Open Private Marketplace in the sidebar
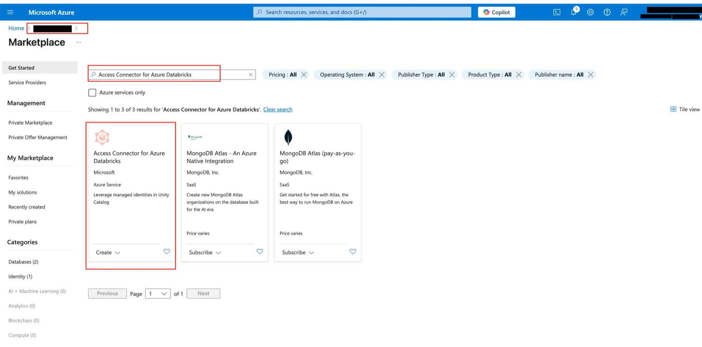 click(x=30, y=123)
